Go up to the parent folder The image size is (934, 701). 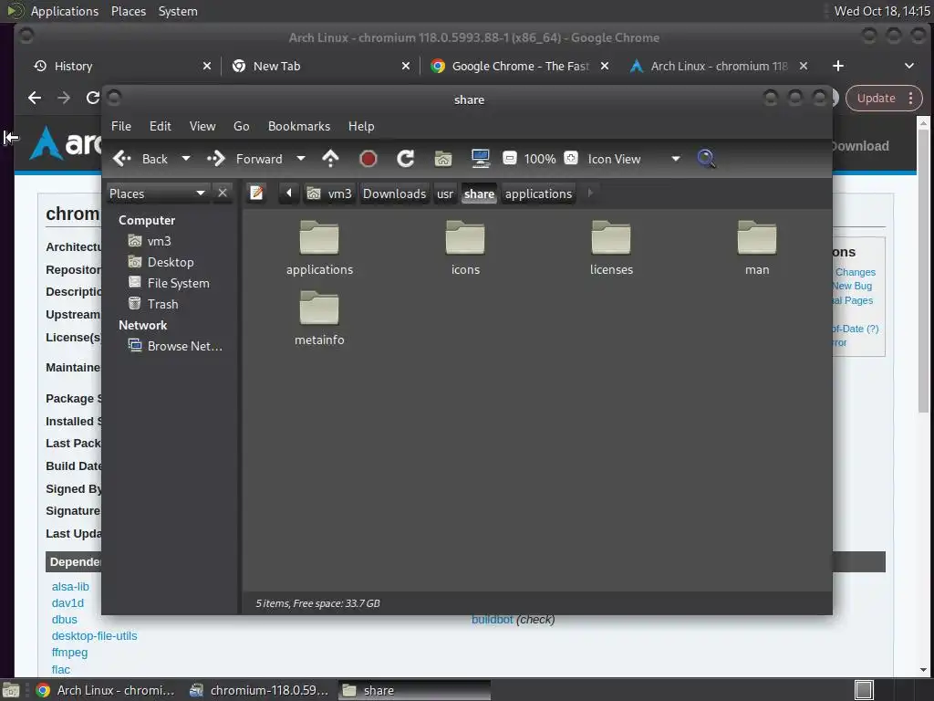[x=330, y=159]
